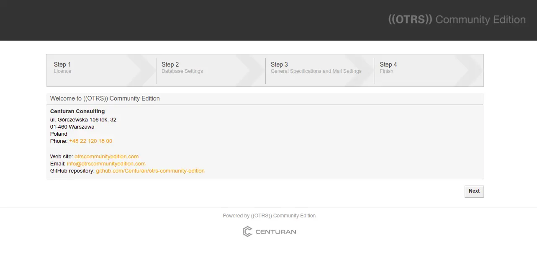Viewport: 537px width, 271px height.
Task: Select Step 1 Licence
Action: pyautogui.click(x=101, y=70)
